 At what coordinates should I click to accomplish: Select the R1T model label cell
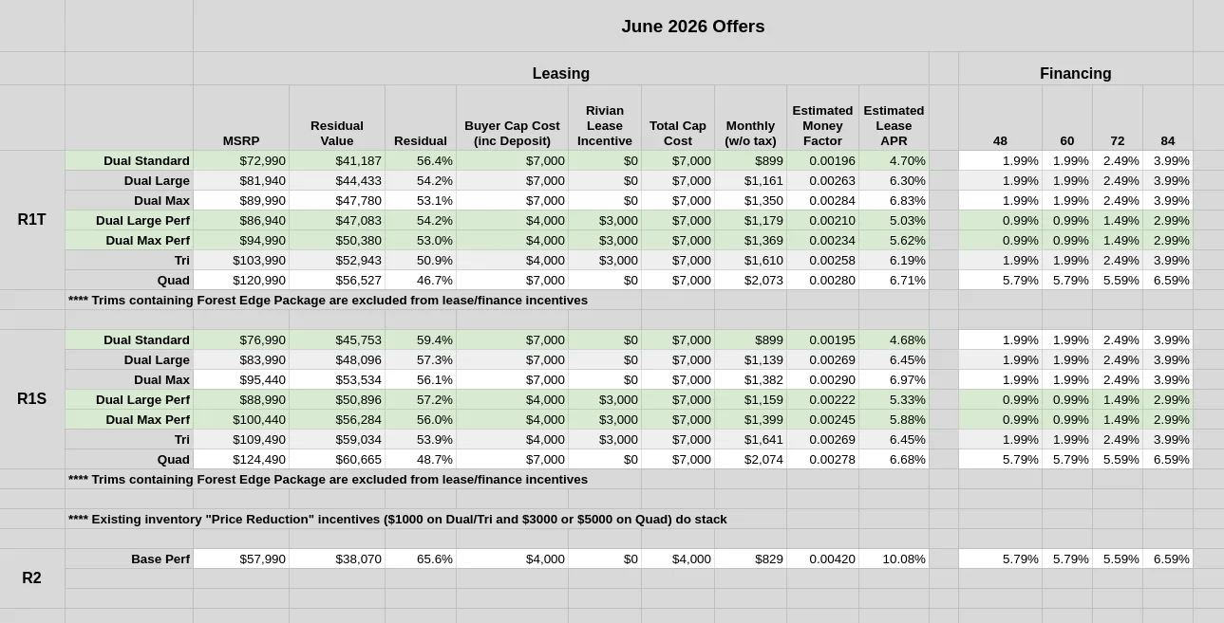tap(32, 220)
